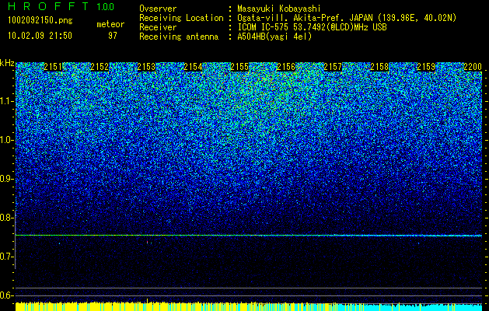Click the 2154 time marker
Viewport: 489px width, 311px height.
(x=193, y=67)
